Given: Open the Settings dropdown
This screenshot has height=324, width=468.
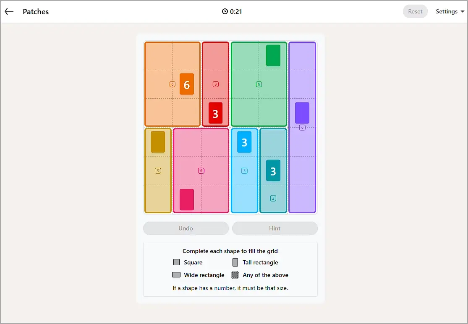Looking at the screenshot, I should pyautogui.click(x=450, y=12).
